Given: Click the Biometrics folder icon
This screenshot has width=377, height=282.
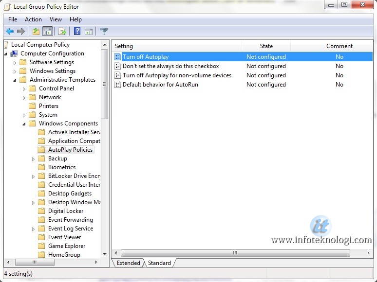Looking at the screenshot, I should 41,167.
